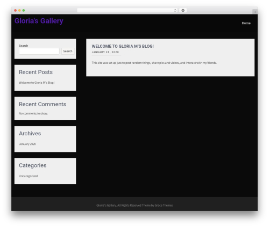Screen dimensions: 269x227
Task: Select the text 'No comments to show.'
Action: [33, 114]
